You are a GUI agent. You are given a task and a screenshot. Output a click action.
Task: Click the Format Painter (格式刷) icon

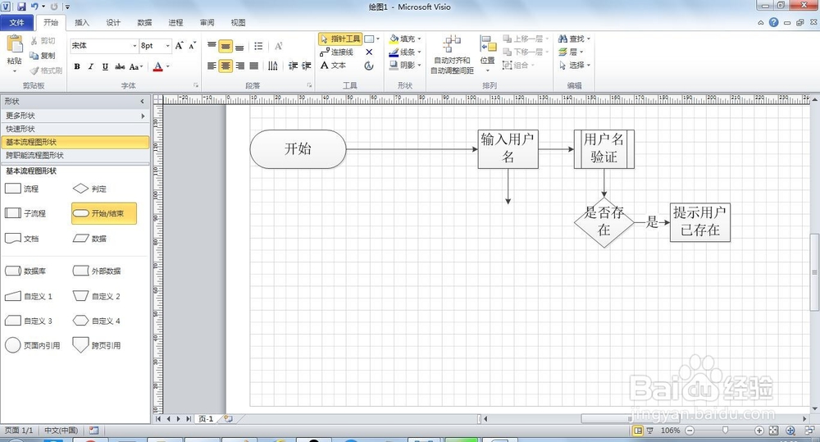click(x=34, y=71)
